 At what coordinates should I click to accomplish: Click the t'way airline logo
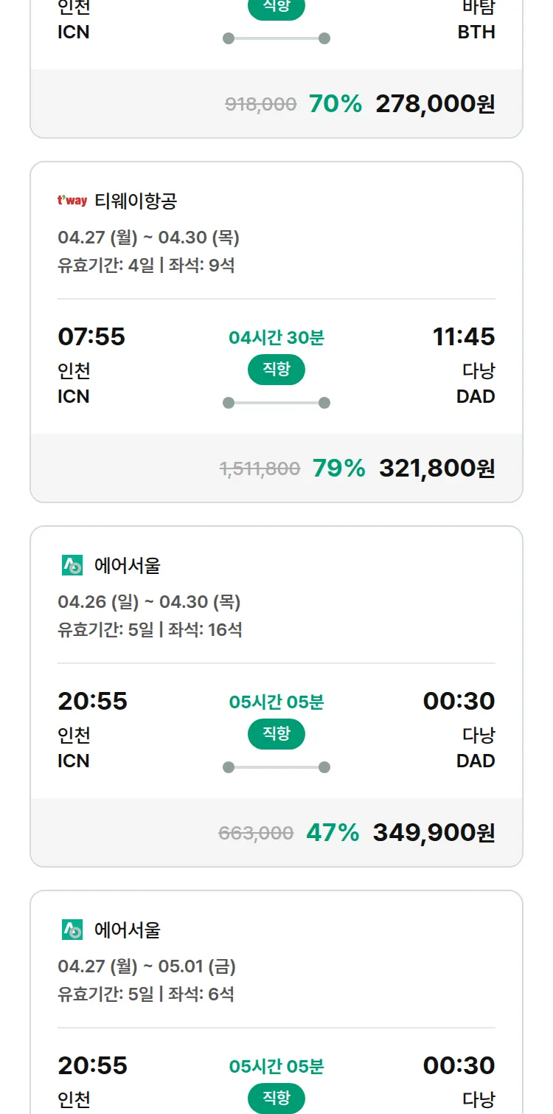click(x=72, y=201)
